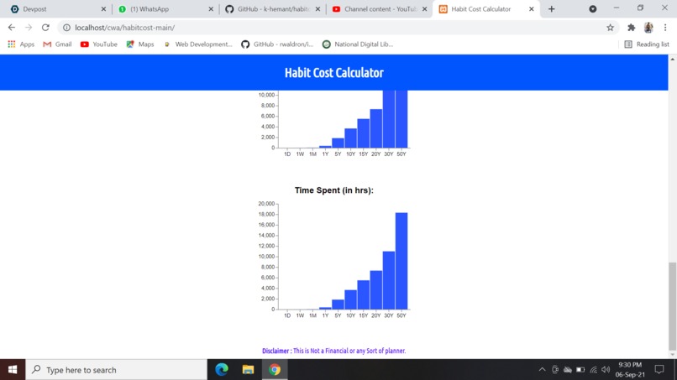677x380 pixels.
Task: Open Google Chrome from taskbar
Action: pyautogui.click(x=275, y=370)
